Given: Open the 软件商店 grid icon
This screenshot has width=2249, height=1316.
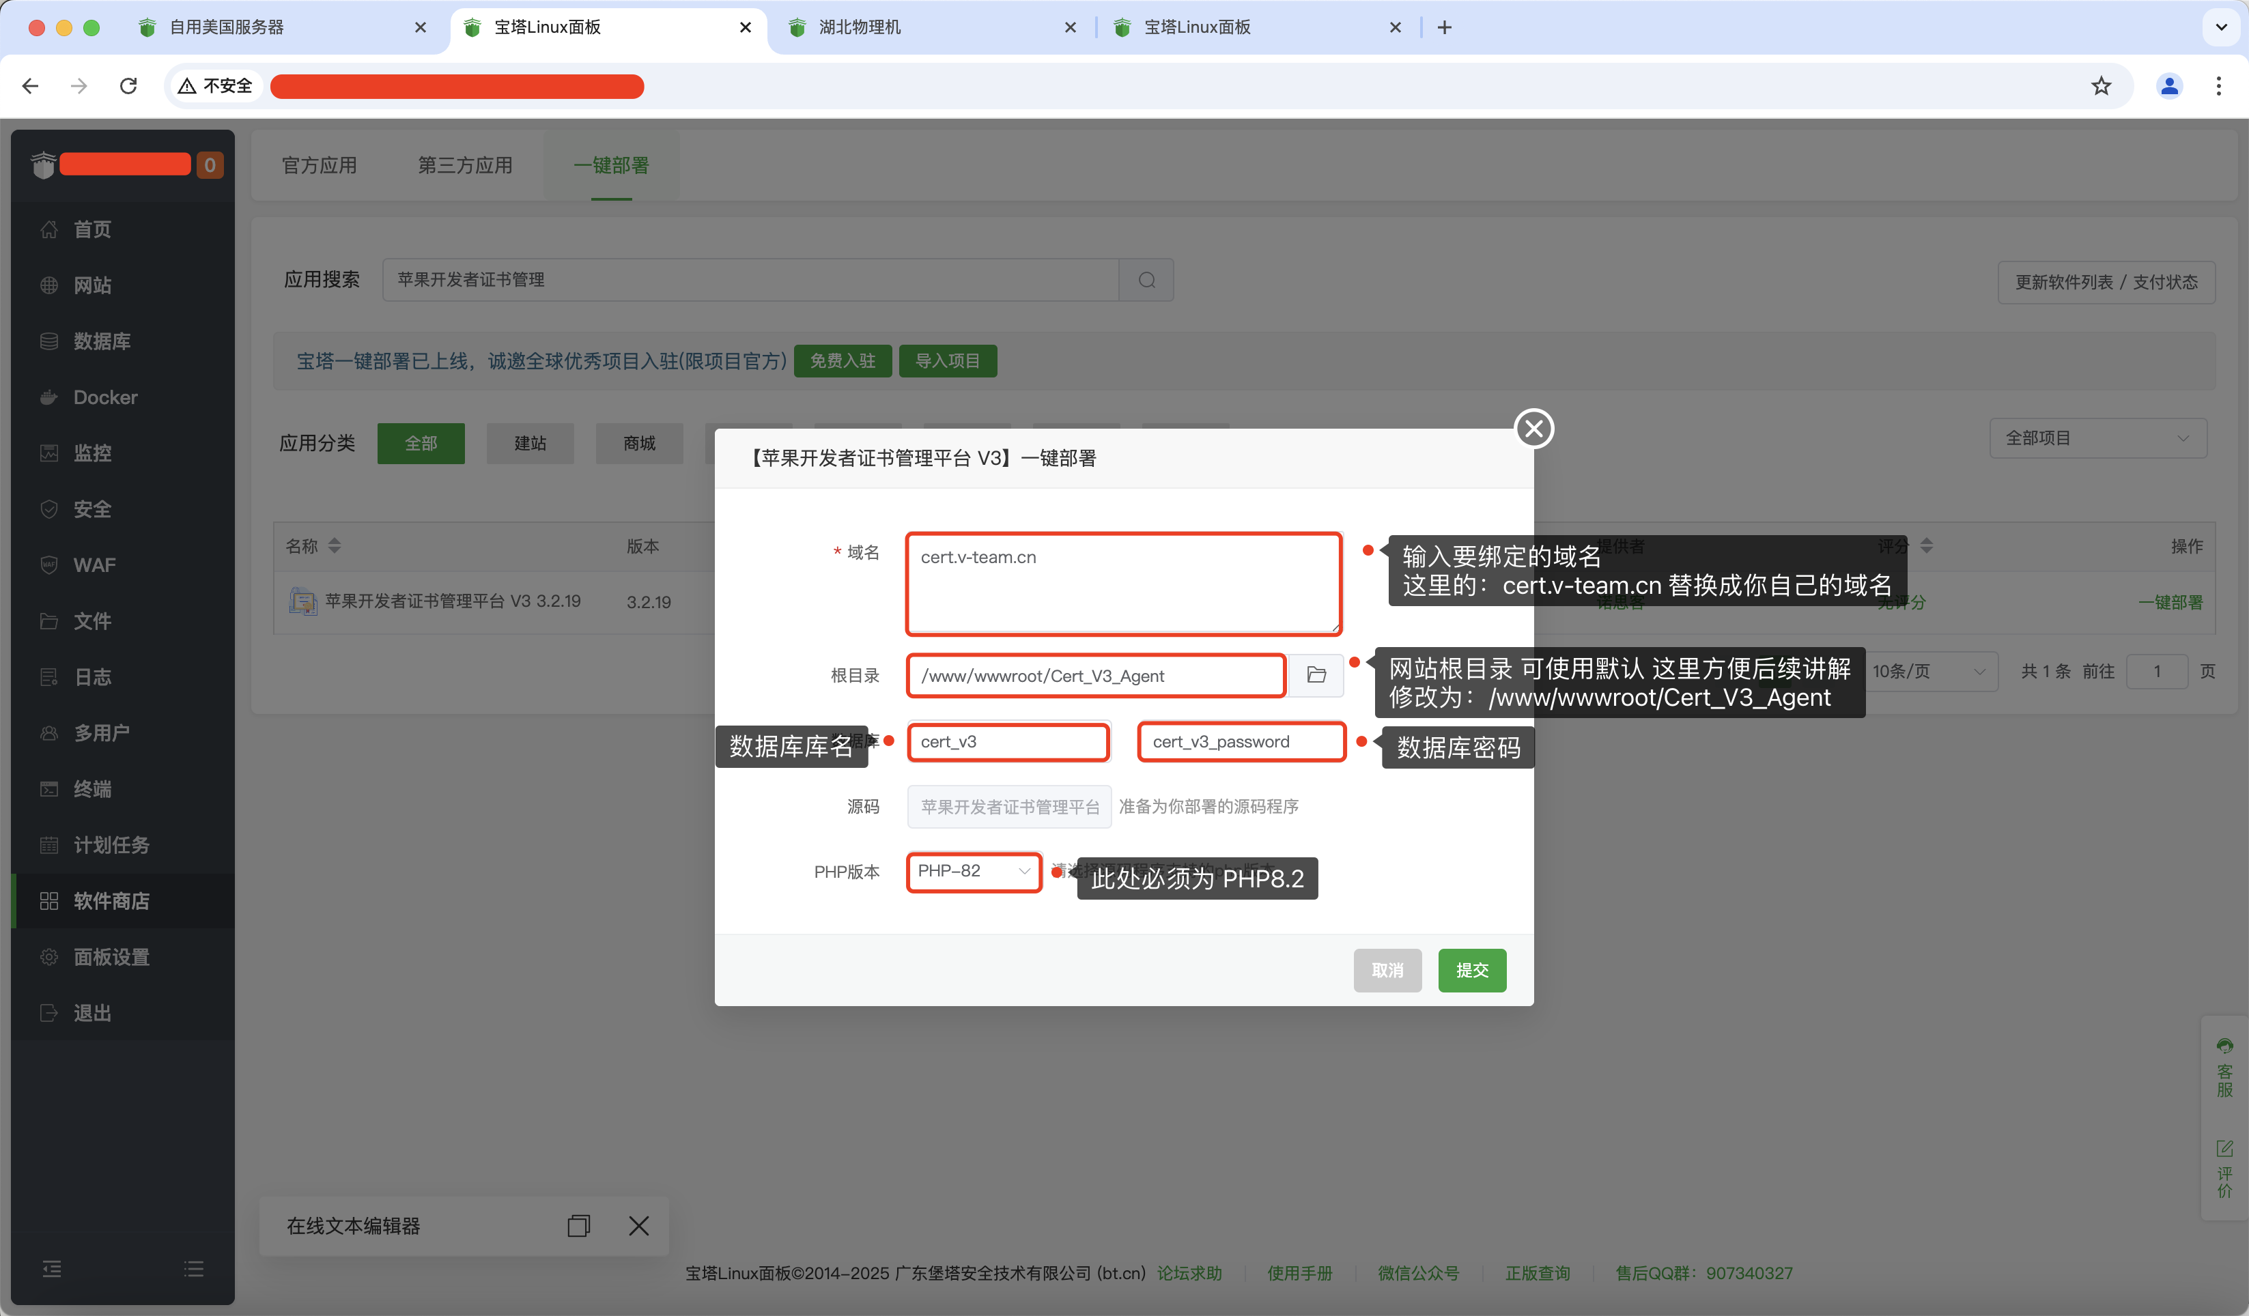Looking at the screenshot, I should (x=49, y=901).
